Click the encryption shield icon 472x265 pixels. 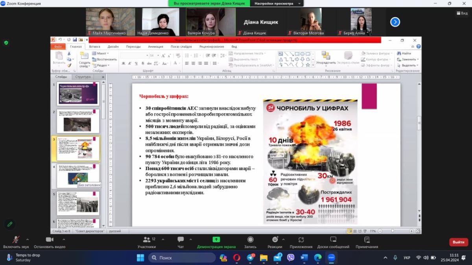(x=6, y=43)
